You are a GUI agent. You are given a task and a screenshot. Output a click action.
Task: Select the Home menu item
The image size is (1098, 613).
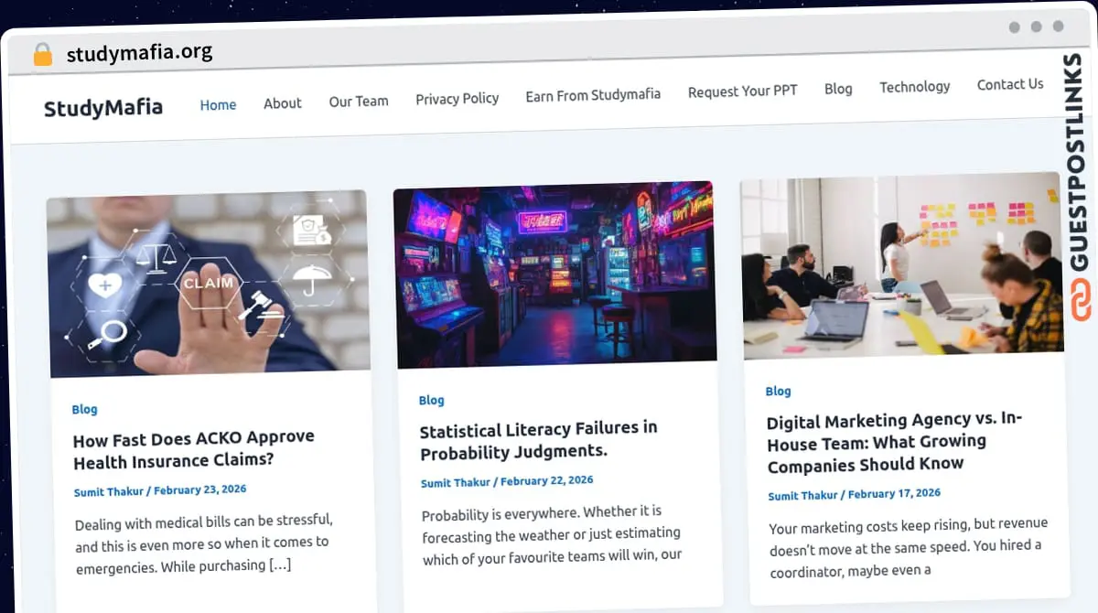[218, 104]
